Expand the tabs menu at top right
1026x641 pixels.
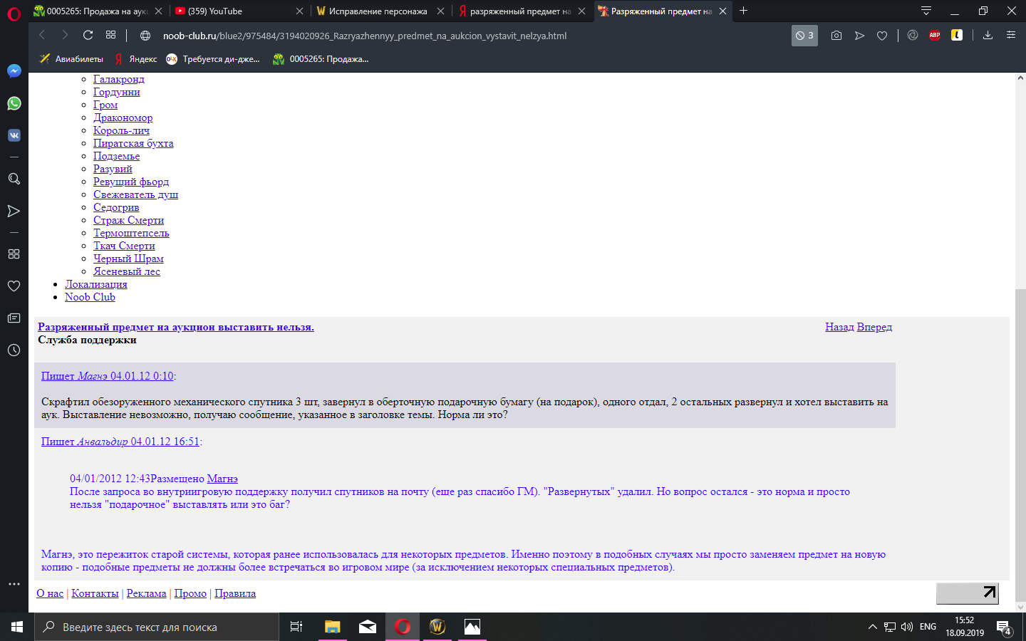(x=926, y=11)
